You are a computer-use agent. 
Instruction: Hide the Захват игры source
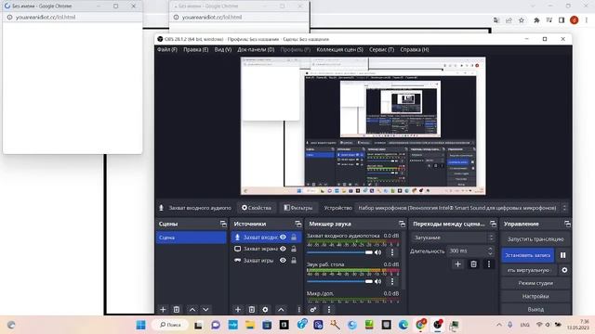283,261
